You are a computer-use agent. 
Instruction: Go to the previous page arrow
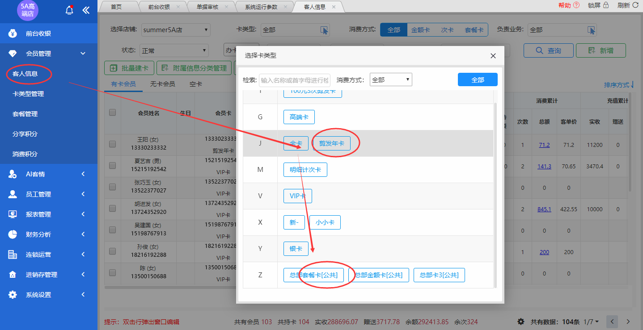pos(612,322)
